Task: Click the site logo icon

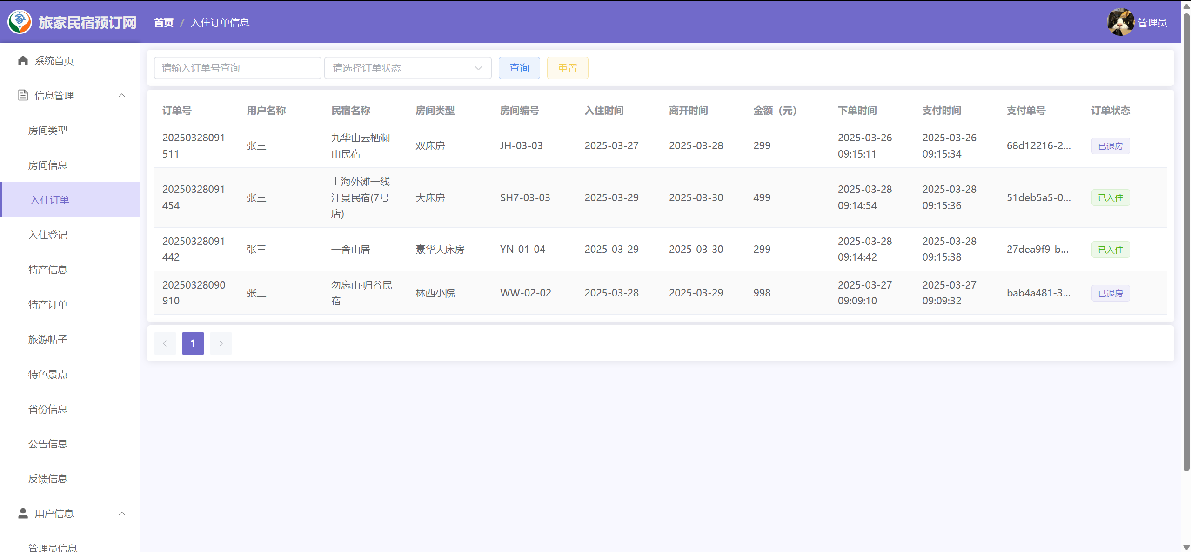Action: coord(20,22)
